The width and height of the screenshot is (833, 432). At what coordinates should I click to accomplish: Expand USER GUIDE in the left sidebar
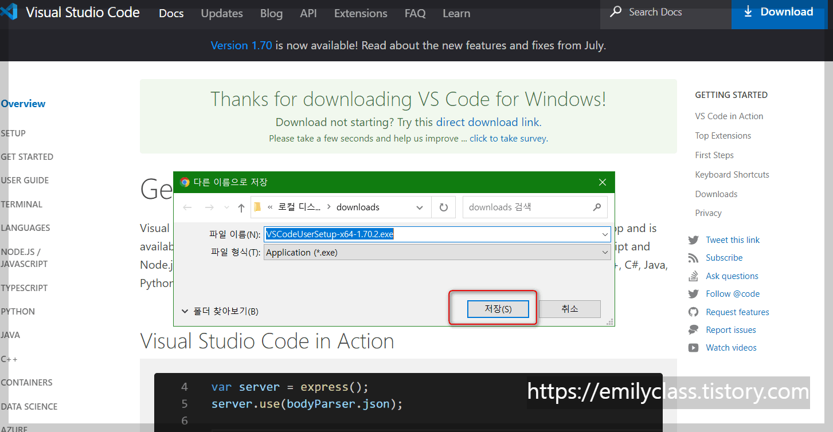point(25,180)
